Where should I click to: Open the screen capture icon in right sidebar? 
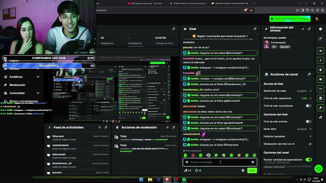tap(320, 51)
